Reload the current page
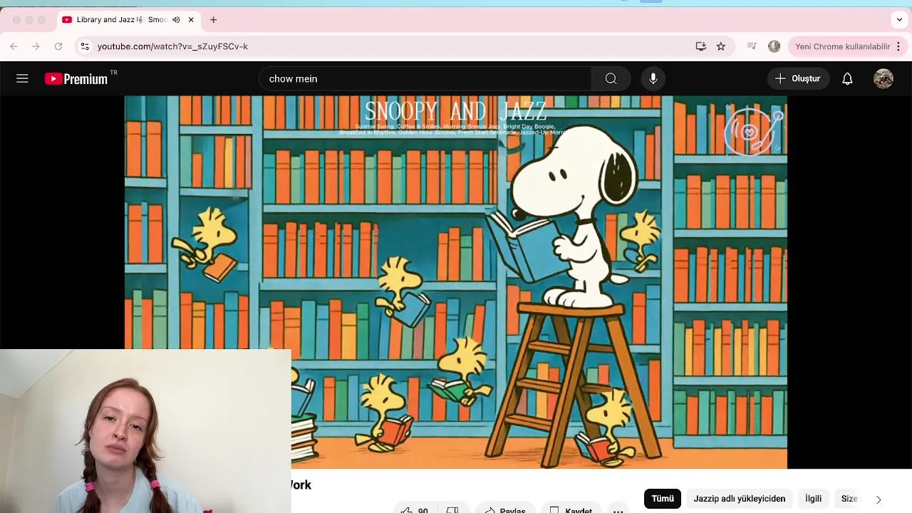 [x=58, y=46]
